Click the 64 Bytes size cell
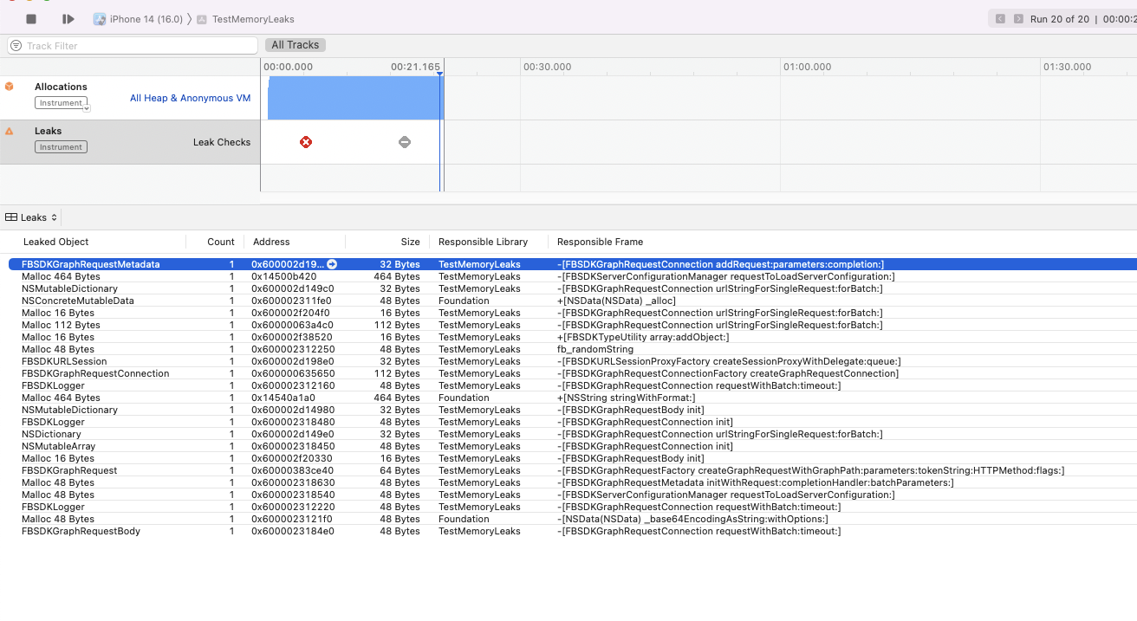Viewport: 1137px width, 621px height. pyautogui.click(x=400, y=470)
